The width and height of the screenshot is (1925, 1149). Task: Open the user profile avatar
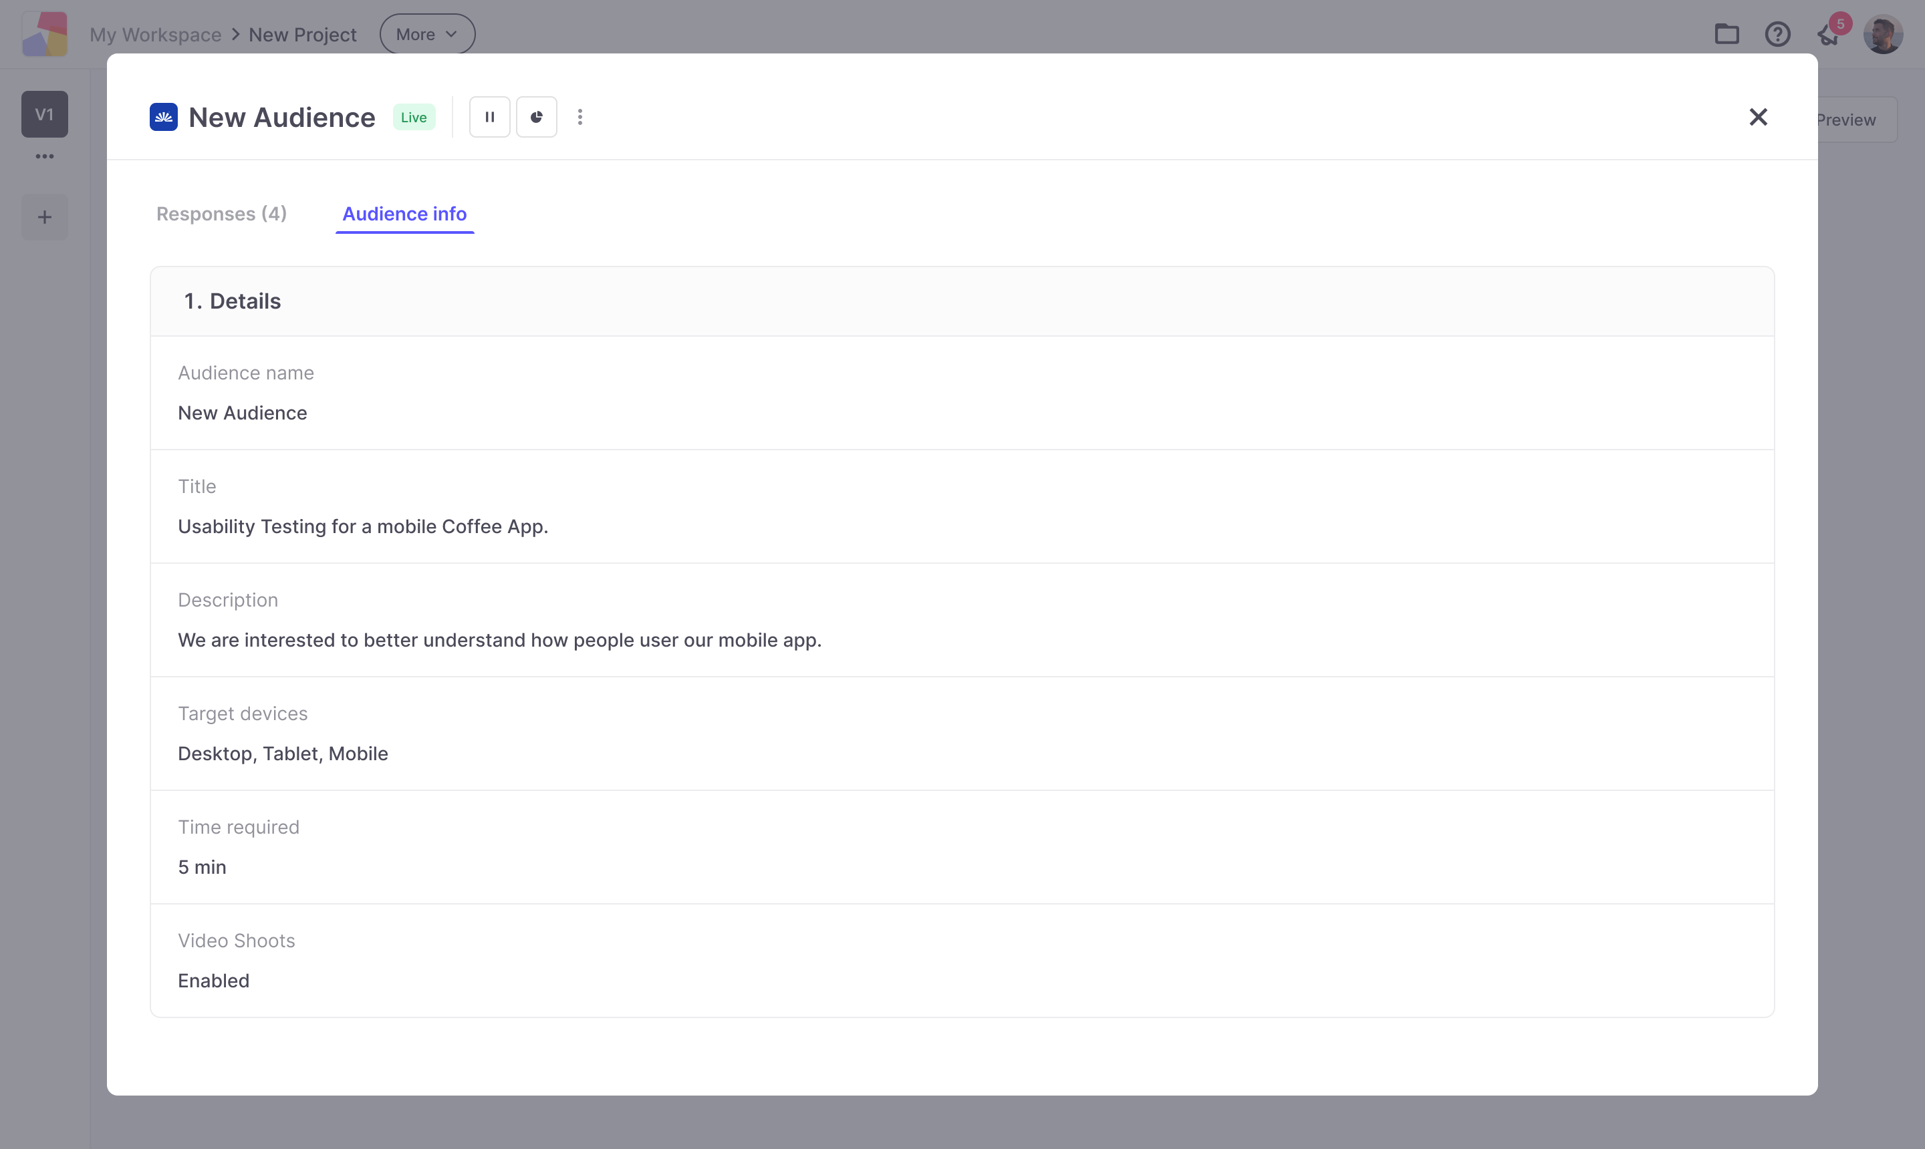pos(1883,34)
